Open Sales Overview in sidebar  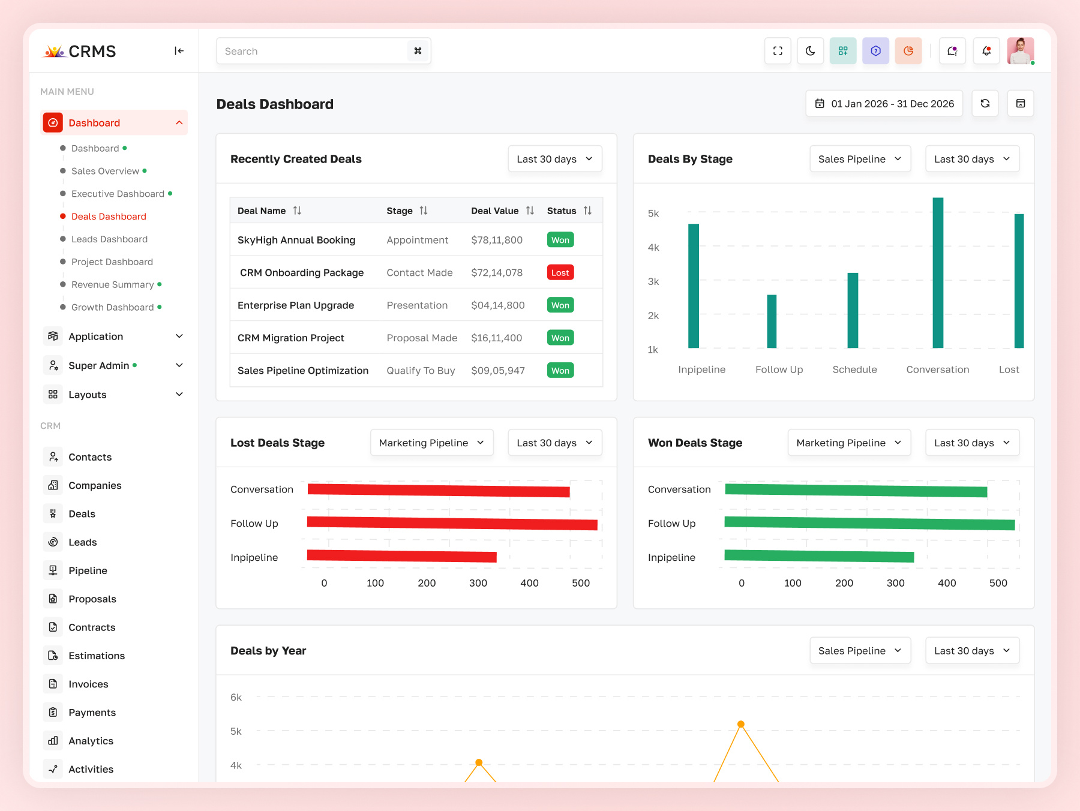(105, 171)
